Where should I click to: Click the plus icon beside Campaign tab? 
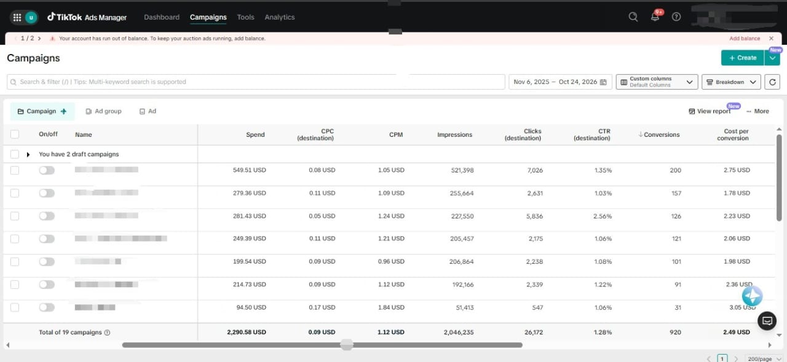(x=63, y=111)
